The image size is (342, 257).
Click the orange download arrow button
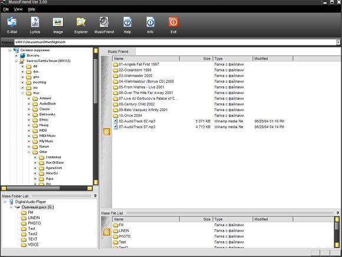pyautogui.click(x=107, y=132)
